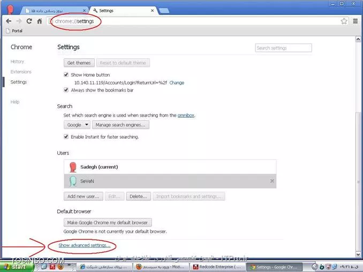Click the 'b' icon in system tray

click(322, 267)
